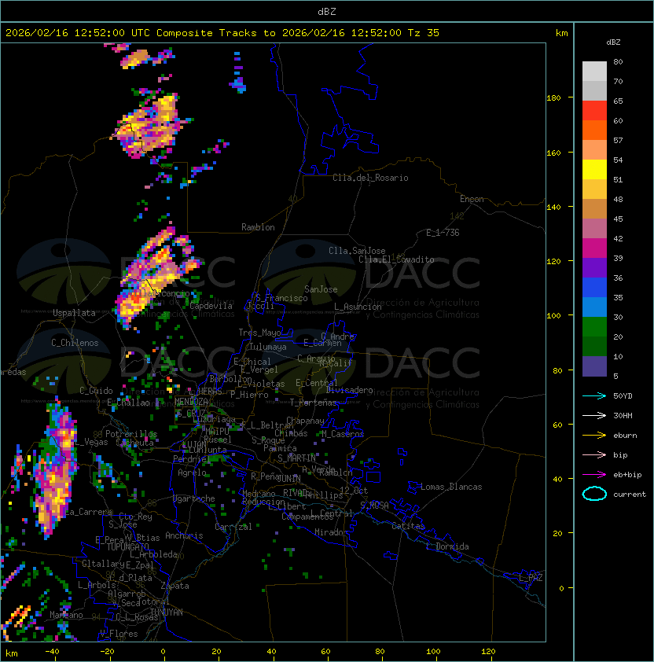Screen dimensions: 654x662
Task: Click the '-40' tick on the bottom axis
Action: coord(52,652)
